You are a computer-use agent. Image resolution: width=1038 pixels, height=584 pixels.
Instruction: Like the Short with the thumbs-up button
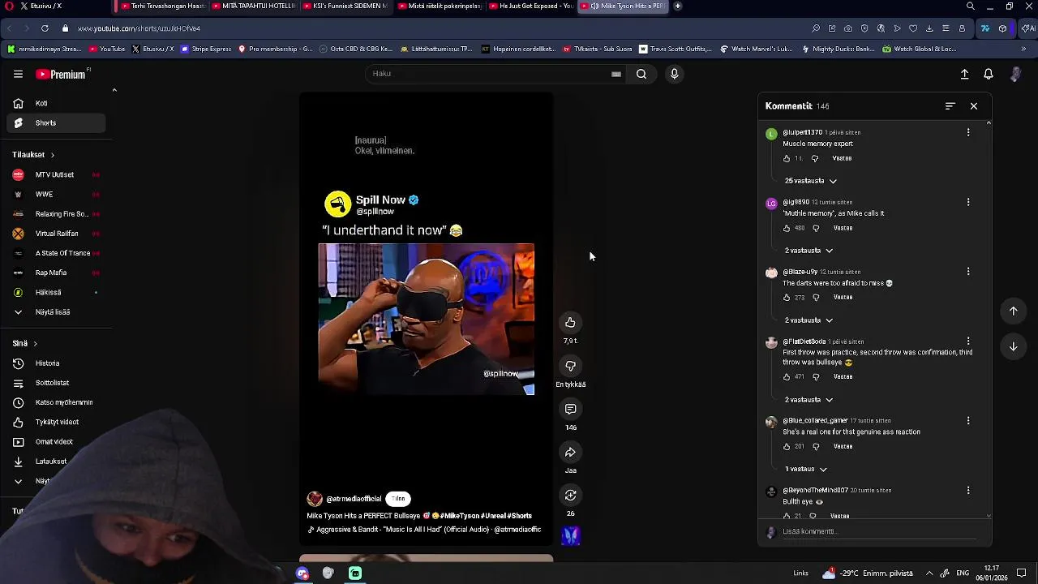click(570, 323)
